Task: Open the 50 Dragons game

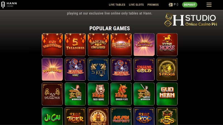Action: pyautogui.click(x=52, y=94)
